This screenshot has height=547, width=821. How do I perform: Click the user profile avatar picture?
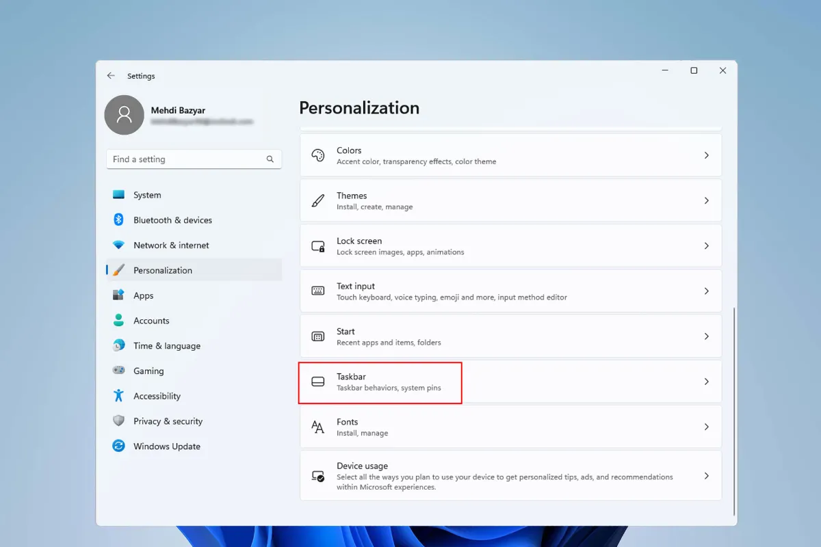click(x=124, y=115)
